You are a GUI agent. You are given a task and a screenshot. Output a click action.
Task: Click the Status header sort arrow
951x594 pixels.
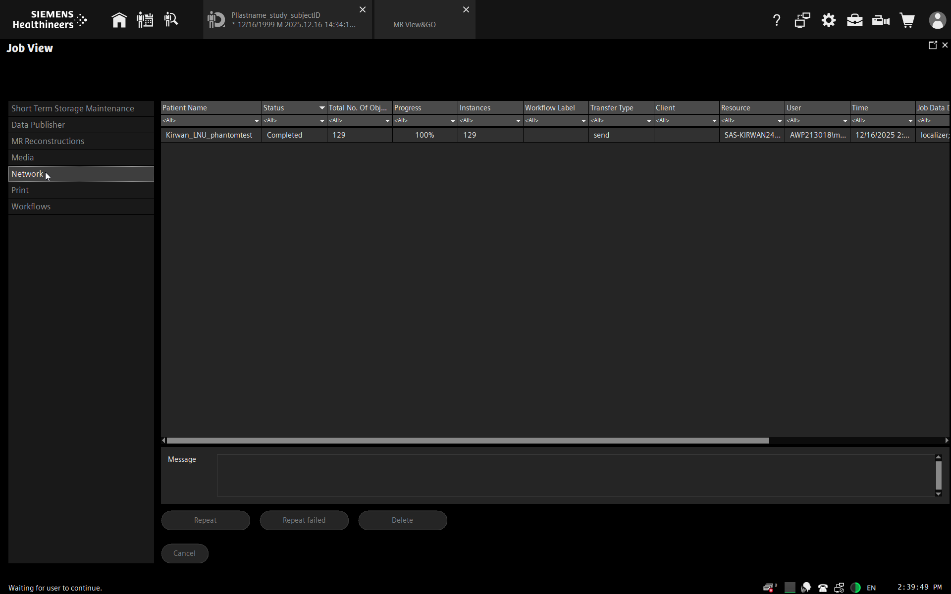pos(322,108)
